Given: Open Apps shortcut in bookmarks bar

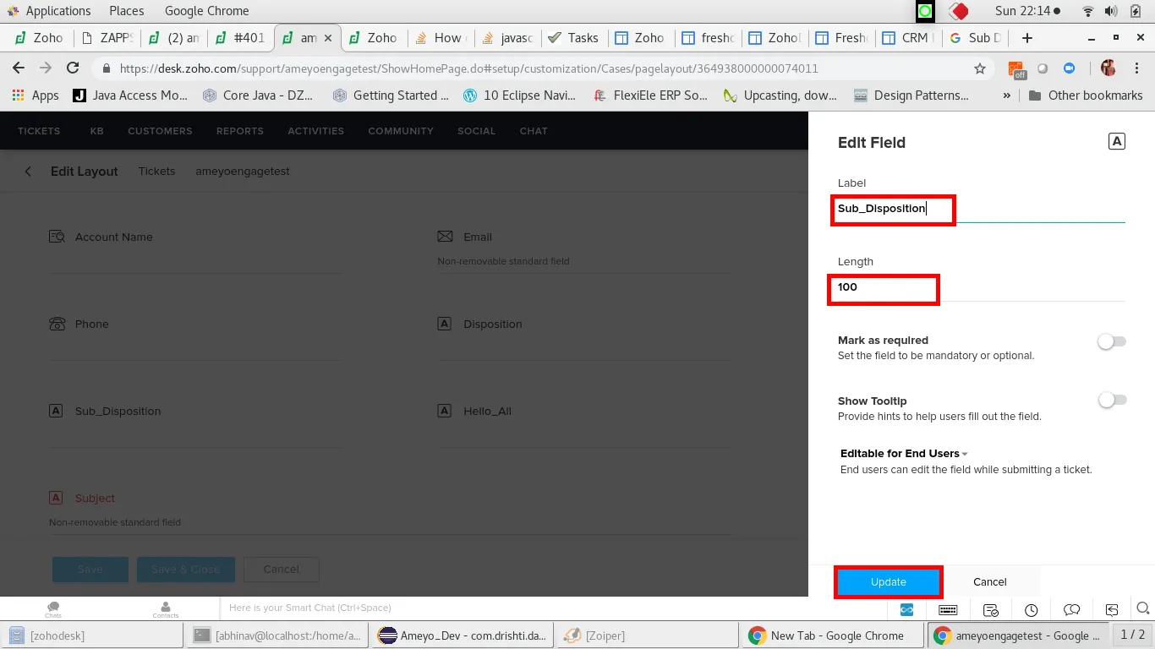Looking at the screenshot, I should coord(36,95).
